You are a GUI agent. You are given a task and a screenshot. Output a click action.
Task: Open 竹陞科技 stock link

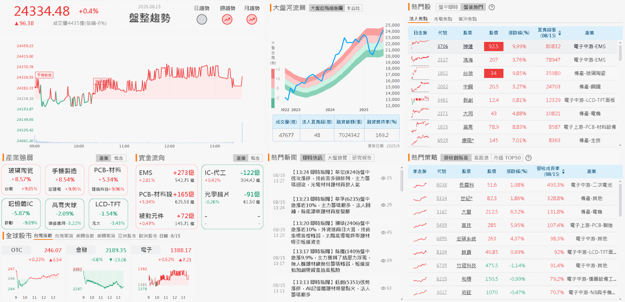[466, 265]
